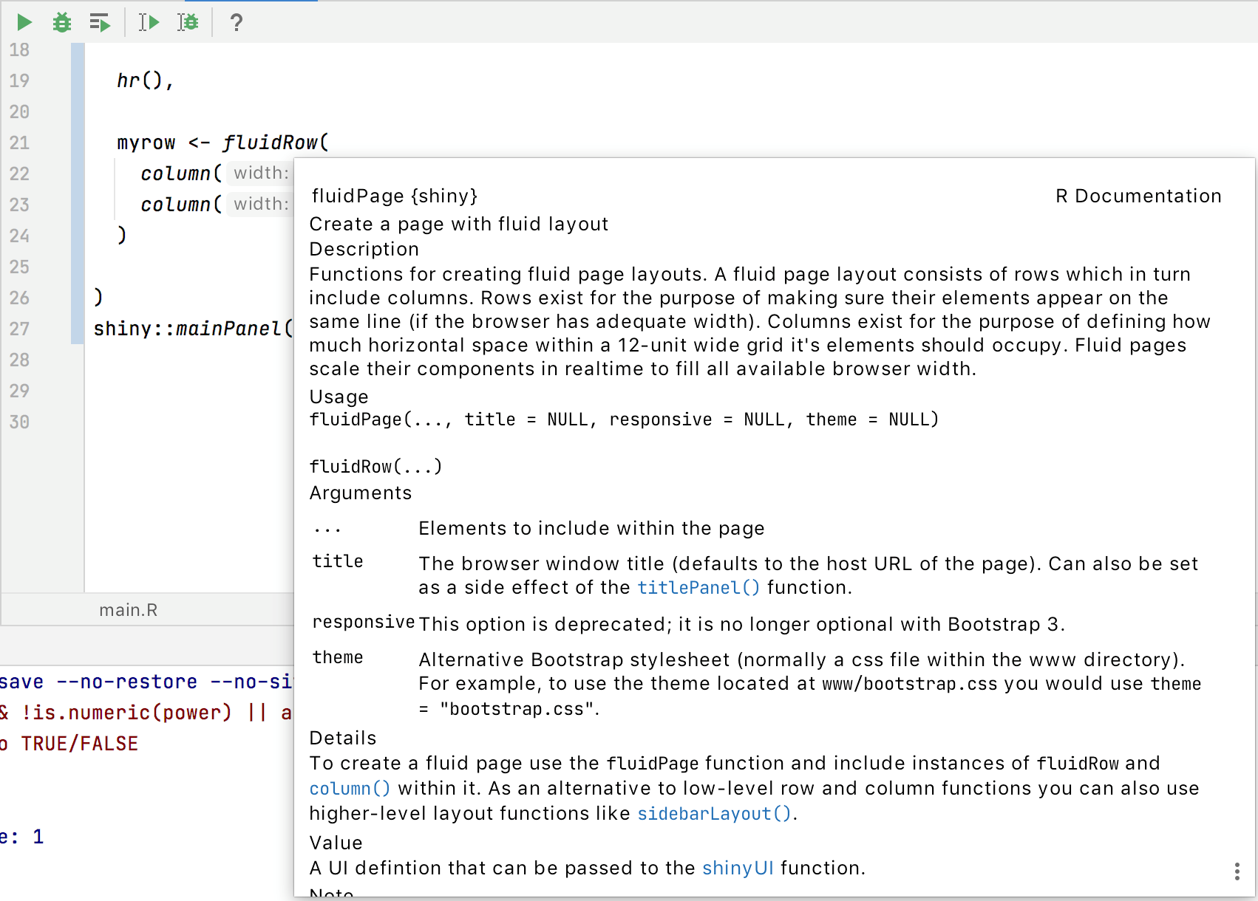This screenshot has height=901, width=1258.
Task: Follow the column() hyperlink in Details
Action: [x=349, y=788]
